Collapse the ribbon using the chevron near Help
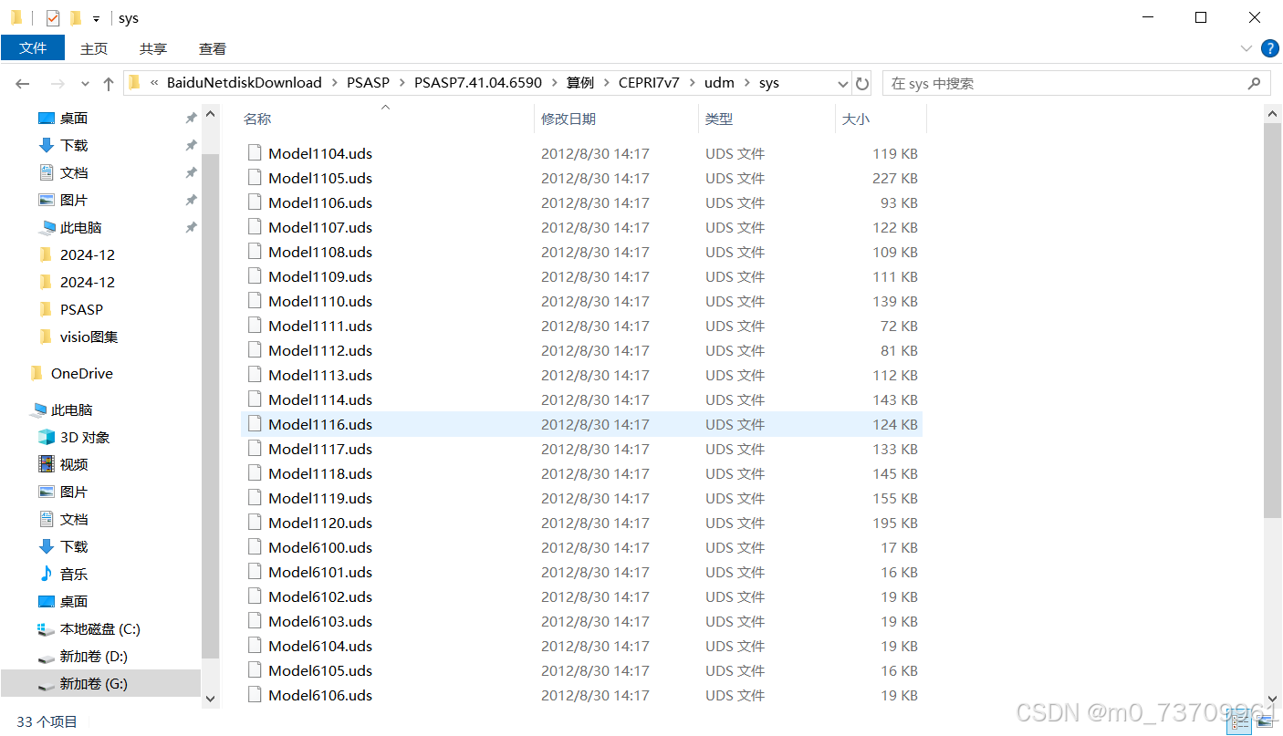The image size is (1283, 736). tap(1246, 48)
